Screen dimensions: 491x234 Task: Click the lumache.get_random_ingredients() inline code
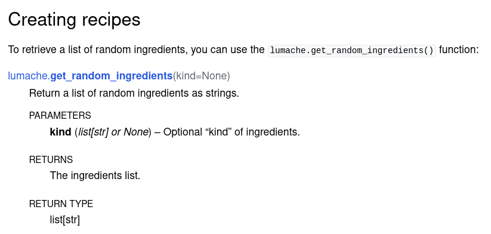point(352,50)
